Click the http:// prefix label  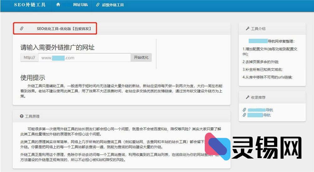[x=30, y=58]
